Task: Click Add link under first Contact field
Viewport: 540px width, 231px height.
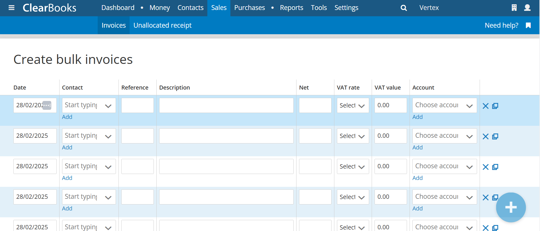Action: [67, 117]
